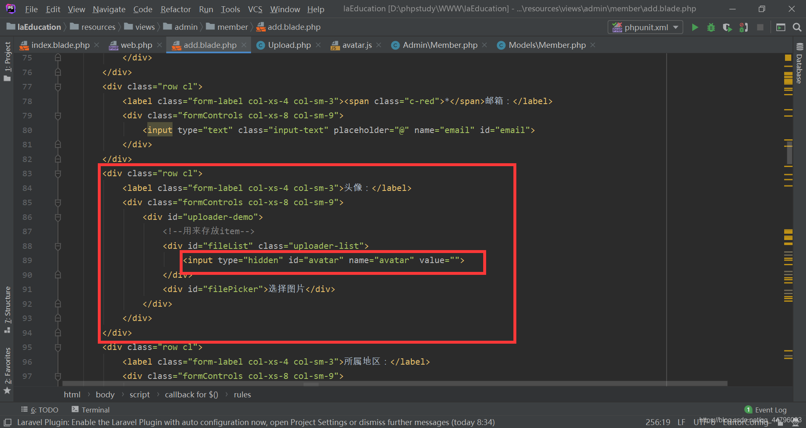Click the 'rules' structure breadcrumb
Viewport: 806px width, 428px height.
[x=242, y=395]
